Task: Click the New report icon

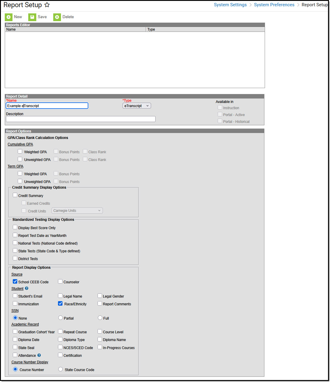Action: [9, 17]
